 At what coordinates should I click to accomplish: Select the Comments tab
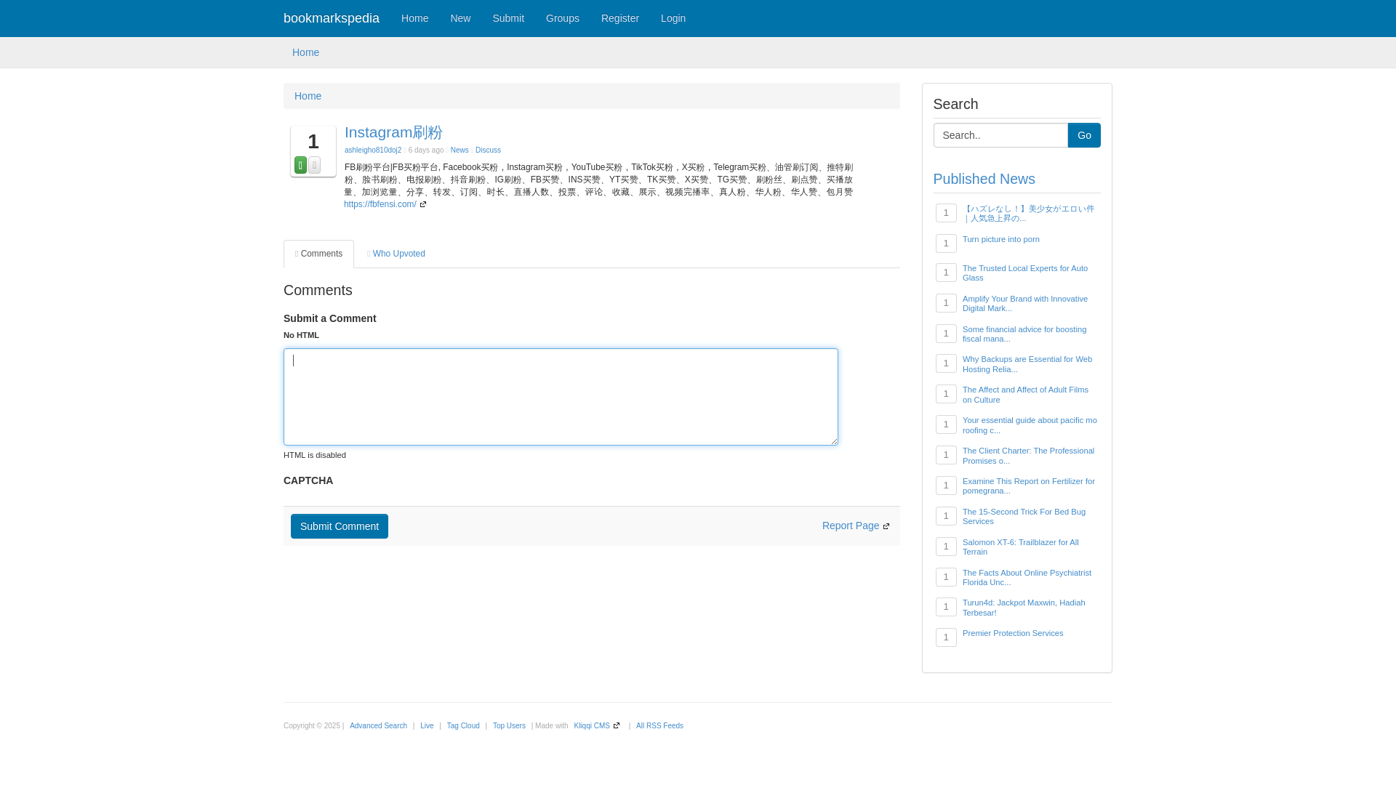[318, 254]
